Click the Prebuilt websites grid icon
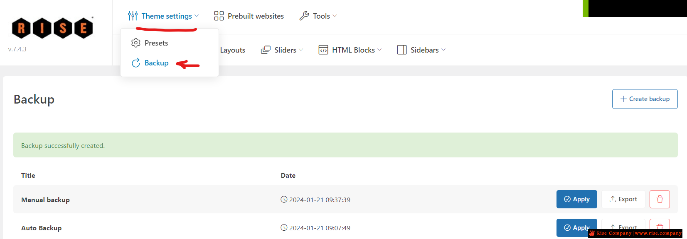 [219, 16]
